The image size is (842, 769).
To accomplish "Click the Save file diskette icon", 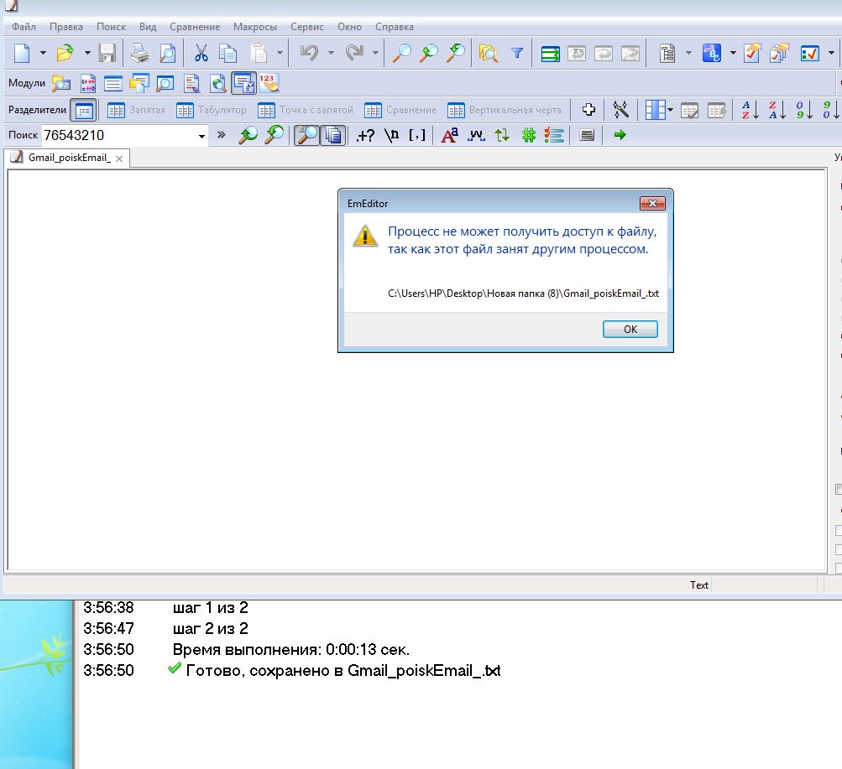I will [107, 54].
